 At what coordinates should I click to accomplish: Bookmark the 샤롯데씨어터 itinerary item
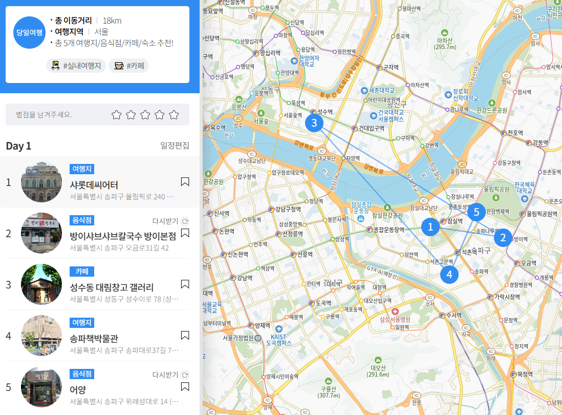coord(185,182)
